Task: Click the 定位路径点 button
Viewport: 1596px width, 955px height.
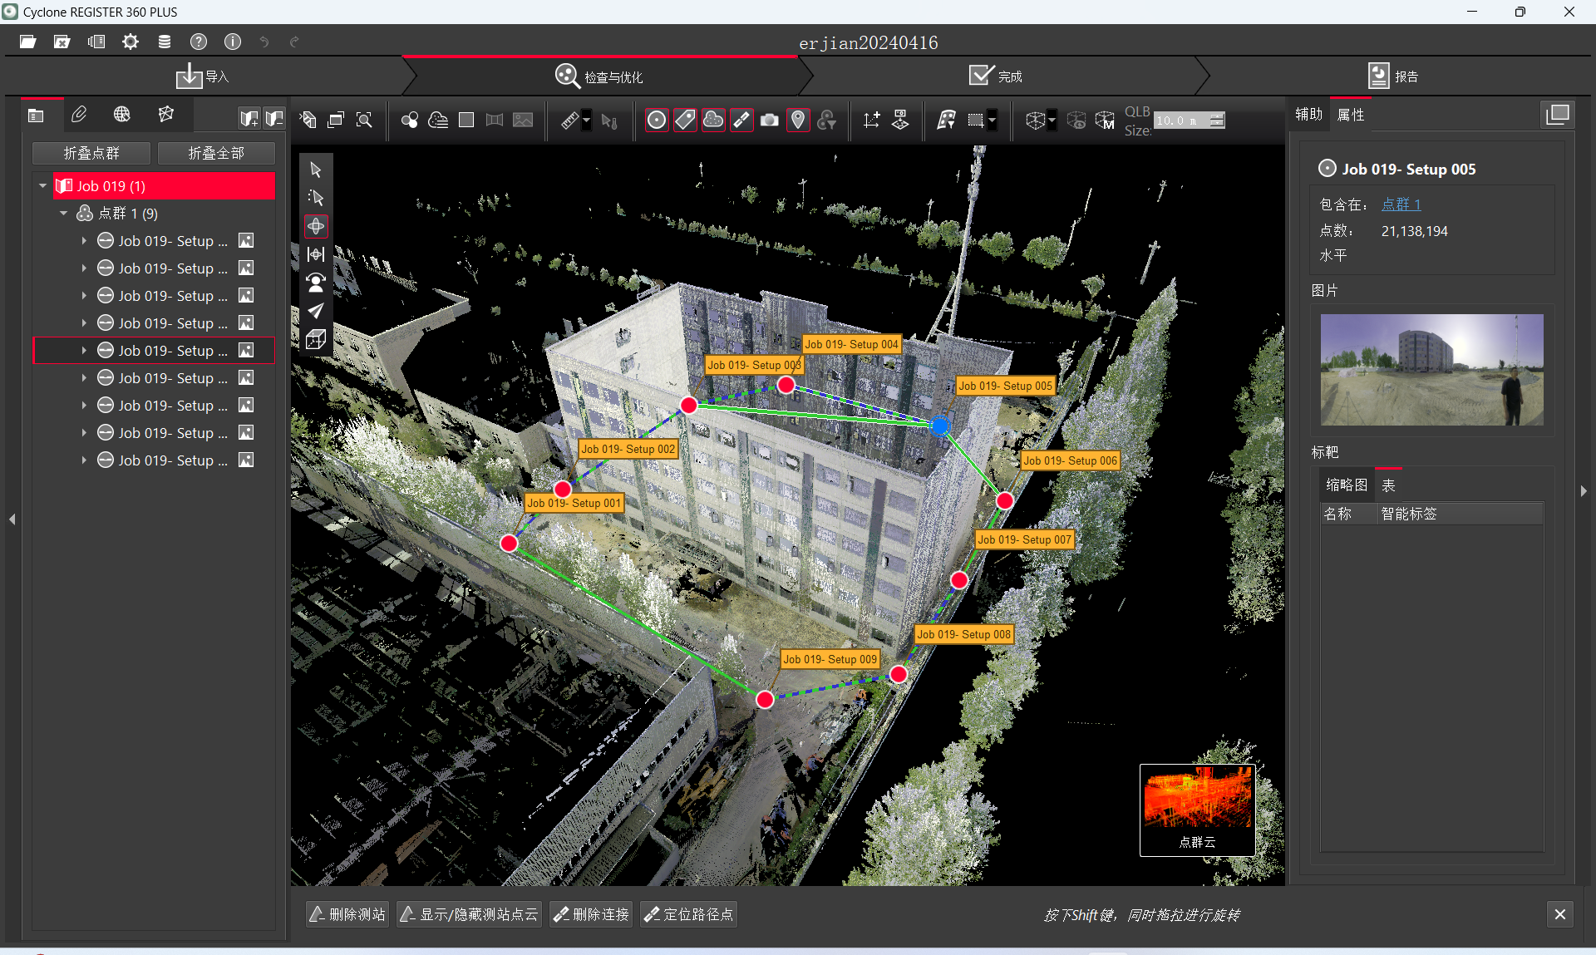Action: pyautogui.click(x=688, y=914)
